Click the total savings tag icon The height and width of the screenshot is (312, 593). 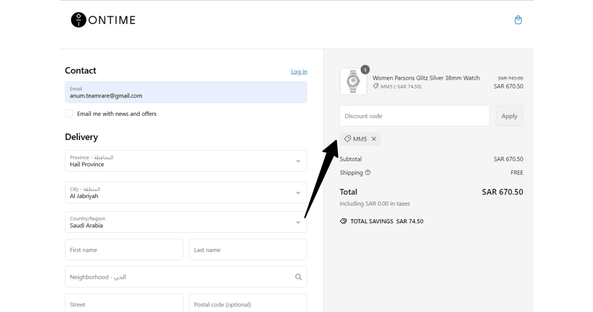coord(343,221)
